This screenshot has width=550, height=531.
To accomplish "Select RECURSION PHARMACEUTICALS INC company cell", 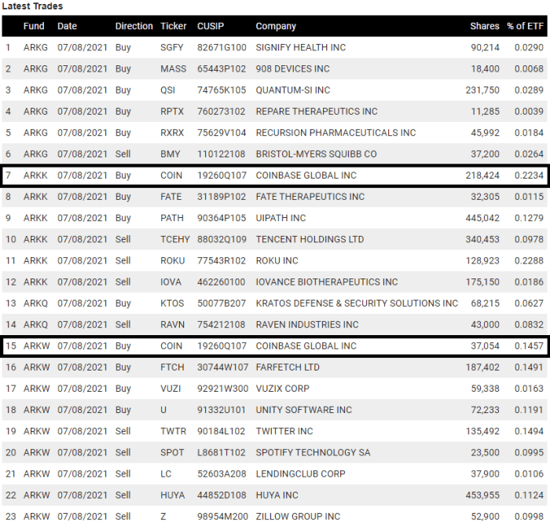I will tap(335, 133).
